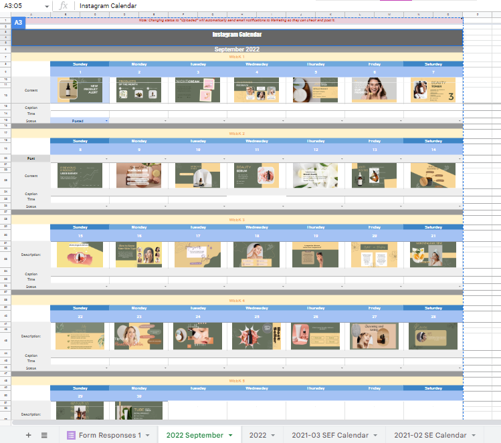Screen dimensions: 501x443
Task: Click the fx function icon
Action: coord(64,5)
